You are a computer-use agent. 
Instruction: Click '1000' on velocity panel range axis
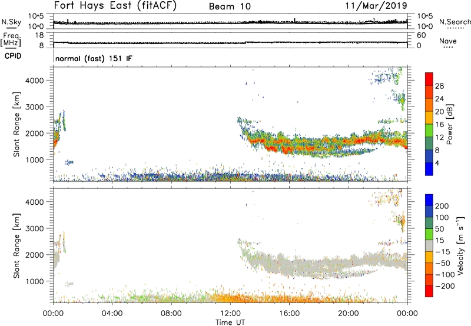tap(35, 281)
